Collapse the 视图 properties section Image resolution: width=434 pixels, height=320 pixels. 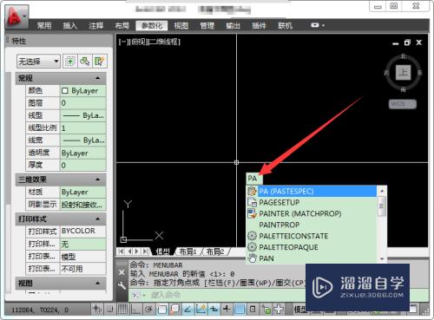tap(98, 283)
